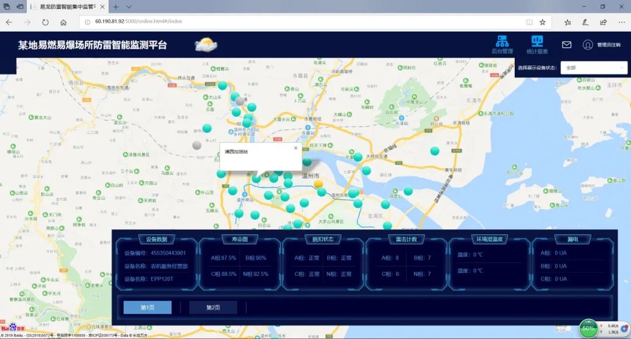Click the browser share icon
Image resolution: width=631 pixels, height=339 pixels.
[x=603, y=22]
